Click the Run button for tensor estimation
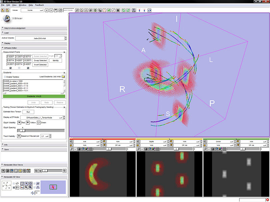This screenshot has width=270, height=202. tap(28, 112)
